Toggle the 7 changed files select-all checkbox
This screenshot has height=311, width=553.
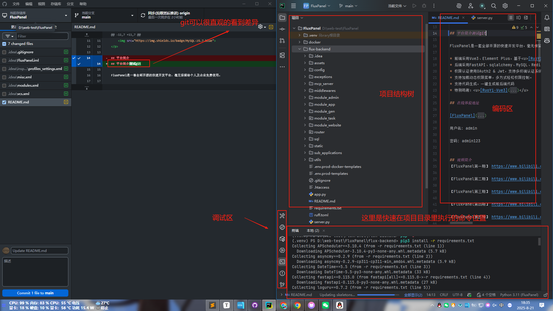[x=4, y=44]
